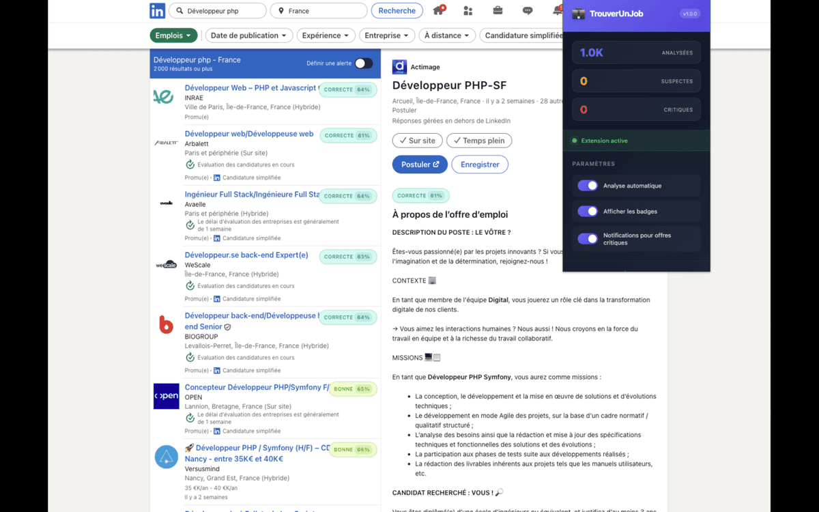819x512 pixels.
Task: Open the 'À distance' filter dropdown
Action: 447,35
